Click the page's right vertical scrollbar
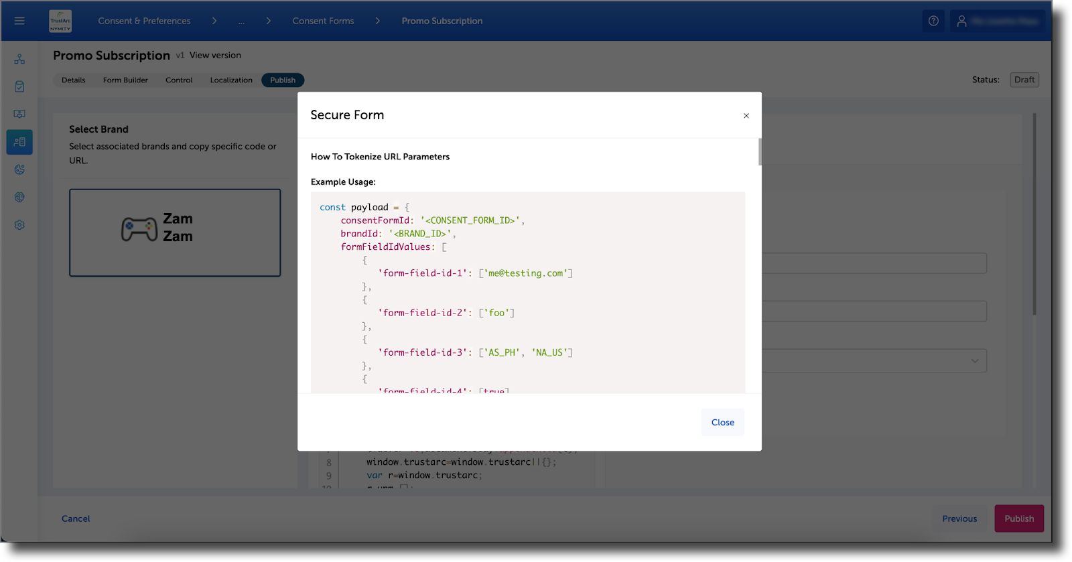Screen dimensions: 1072x562 pyautogui.click(x=1034, y=214)
